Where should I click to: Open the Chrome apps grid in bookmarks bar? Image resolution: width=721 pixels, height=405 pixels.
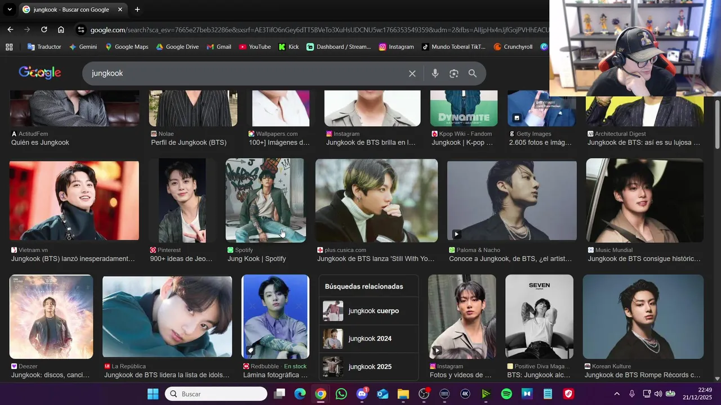(x=9, y=47)
